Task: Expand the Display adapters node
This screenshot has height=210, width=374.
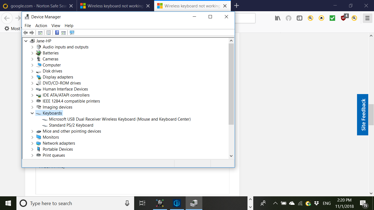Action: point(32,77)
